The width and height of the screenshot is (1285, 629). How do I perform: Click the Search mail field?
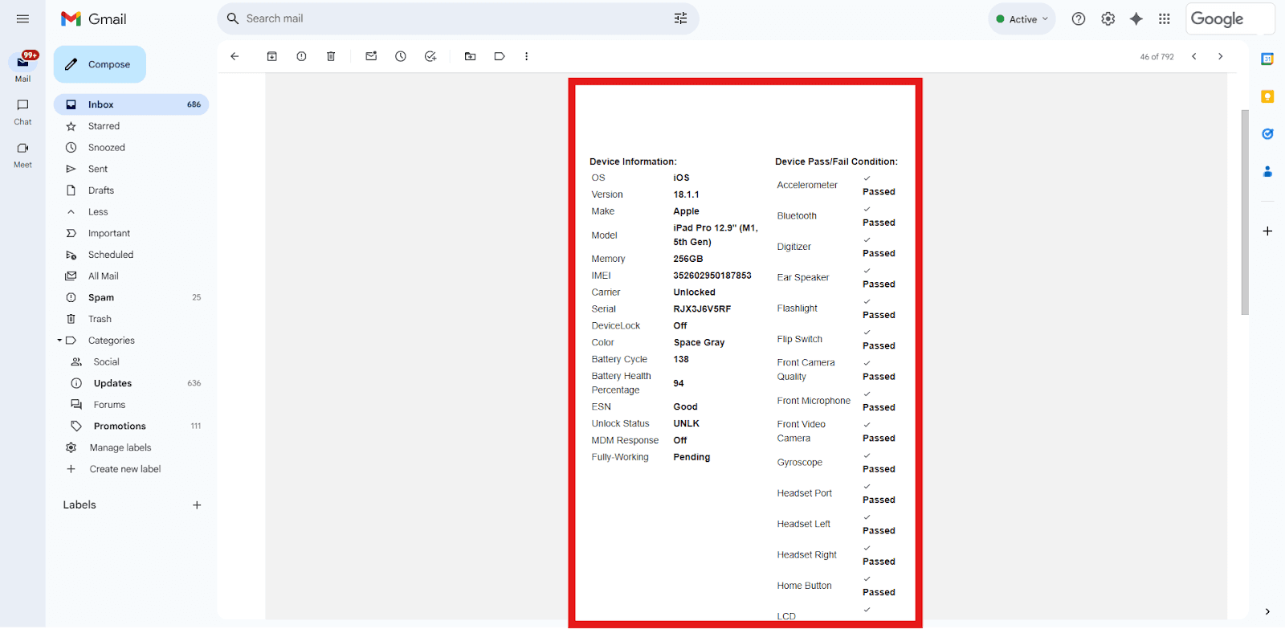[x=458, y=18]
